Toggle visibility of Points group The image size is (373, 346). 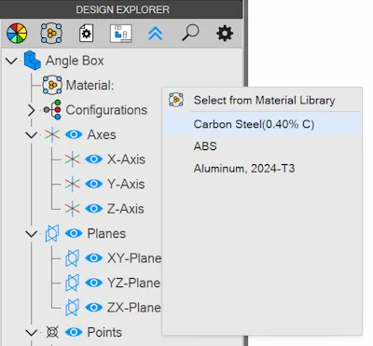pos(74,332)
